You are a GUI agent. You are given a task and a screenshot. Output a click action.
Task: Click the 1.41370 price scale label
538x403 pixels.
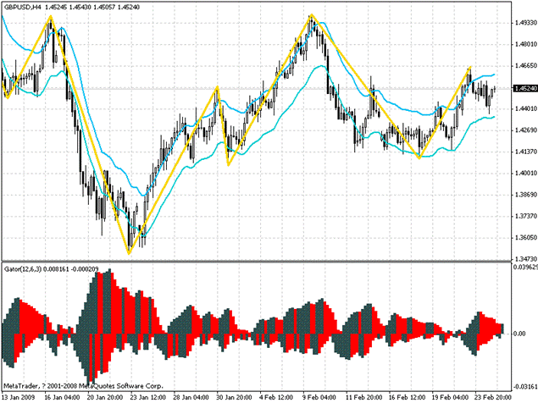tap(525, 152)
